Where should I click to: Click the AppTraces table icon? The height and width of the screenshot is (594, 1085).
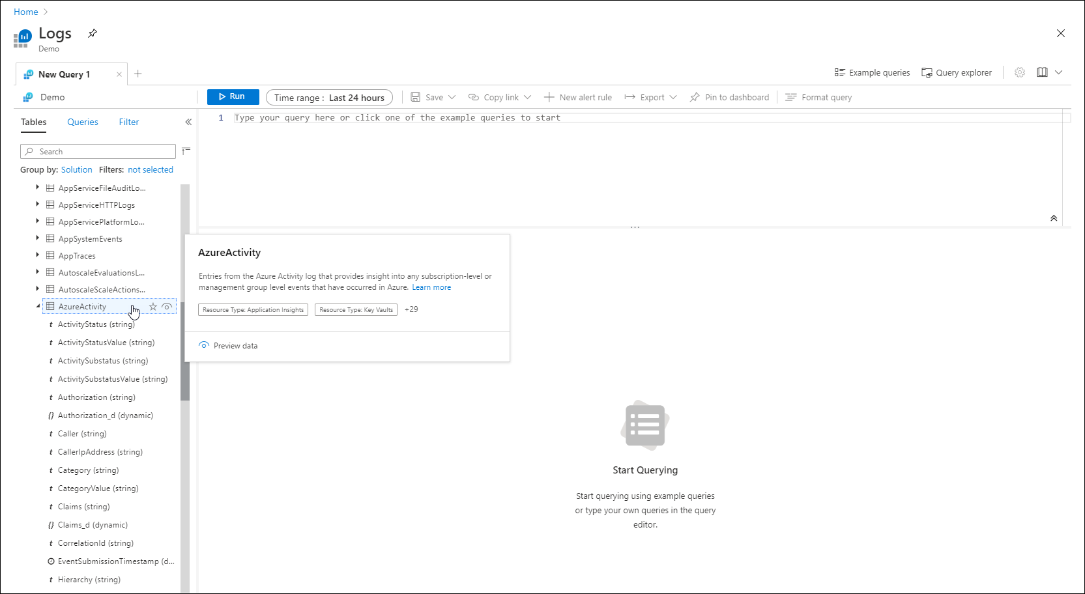[50, 255]
